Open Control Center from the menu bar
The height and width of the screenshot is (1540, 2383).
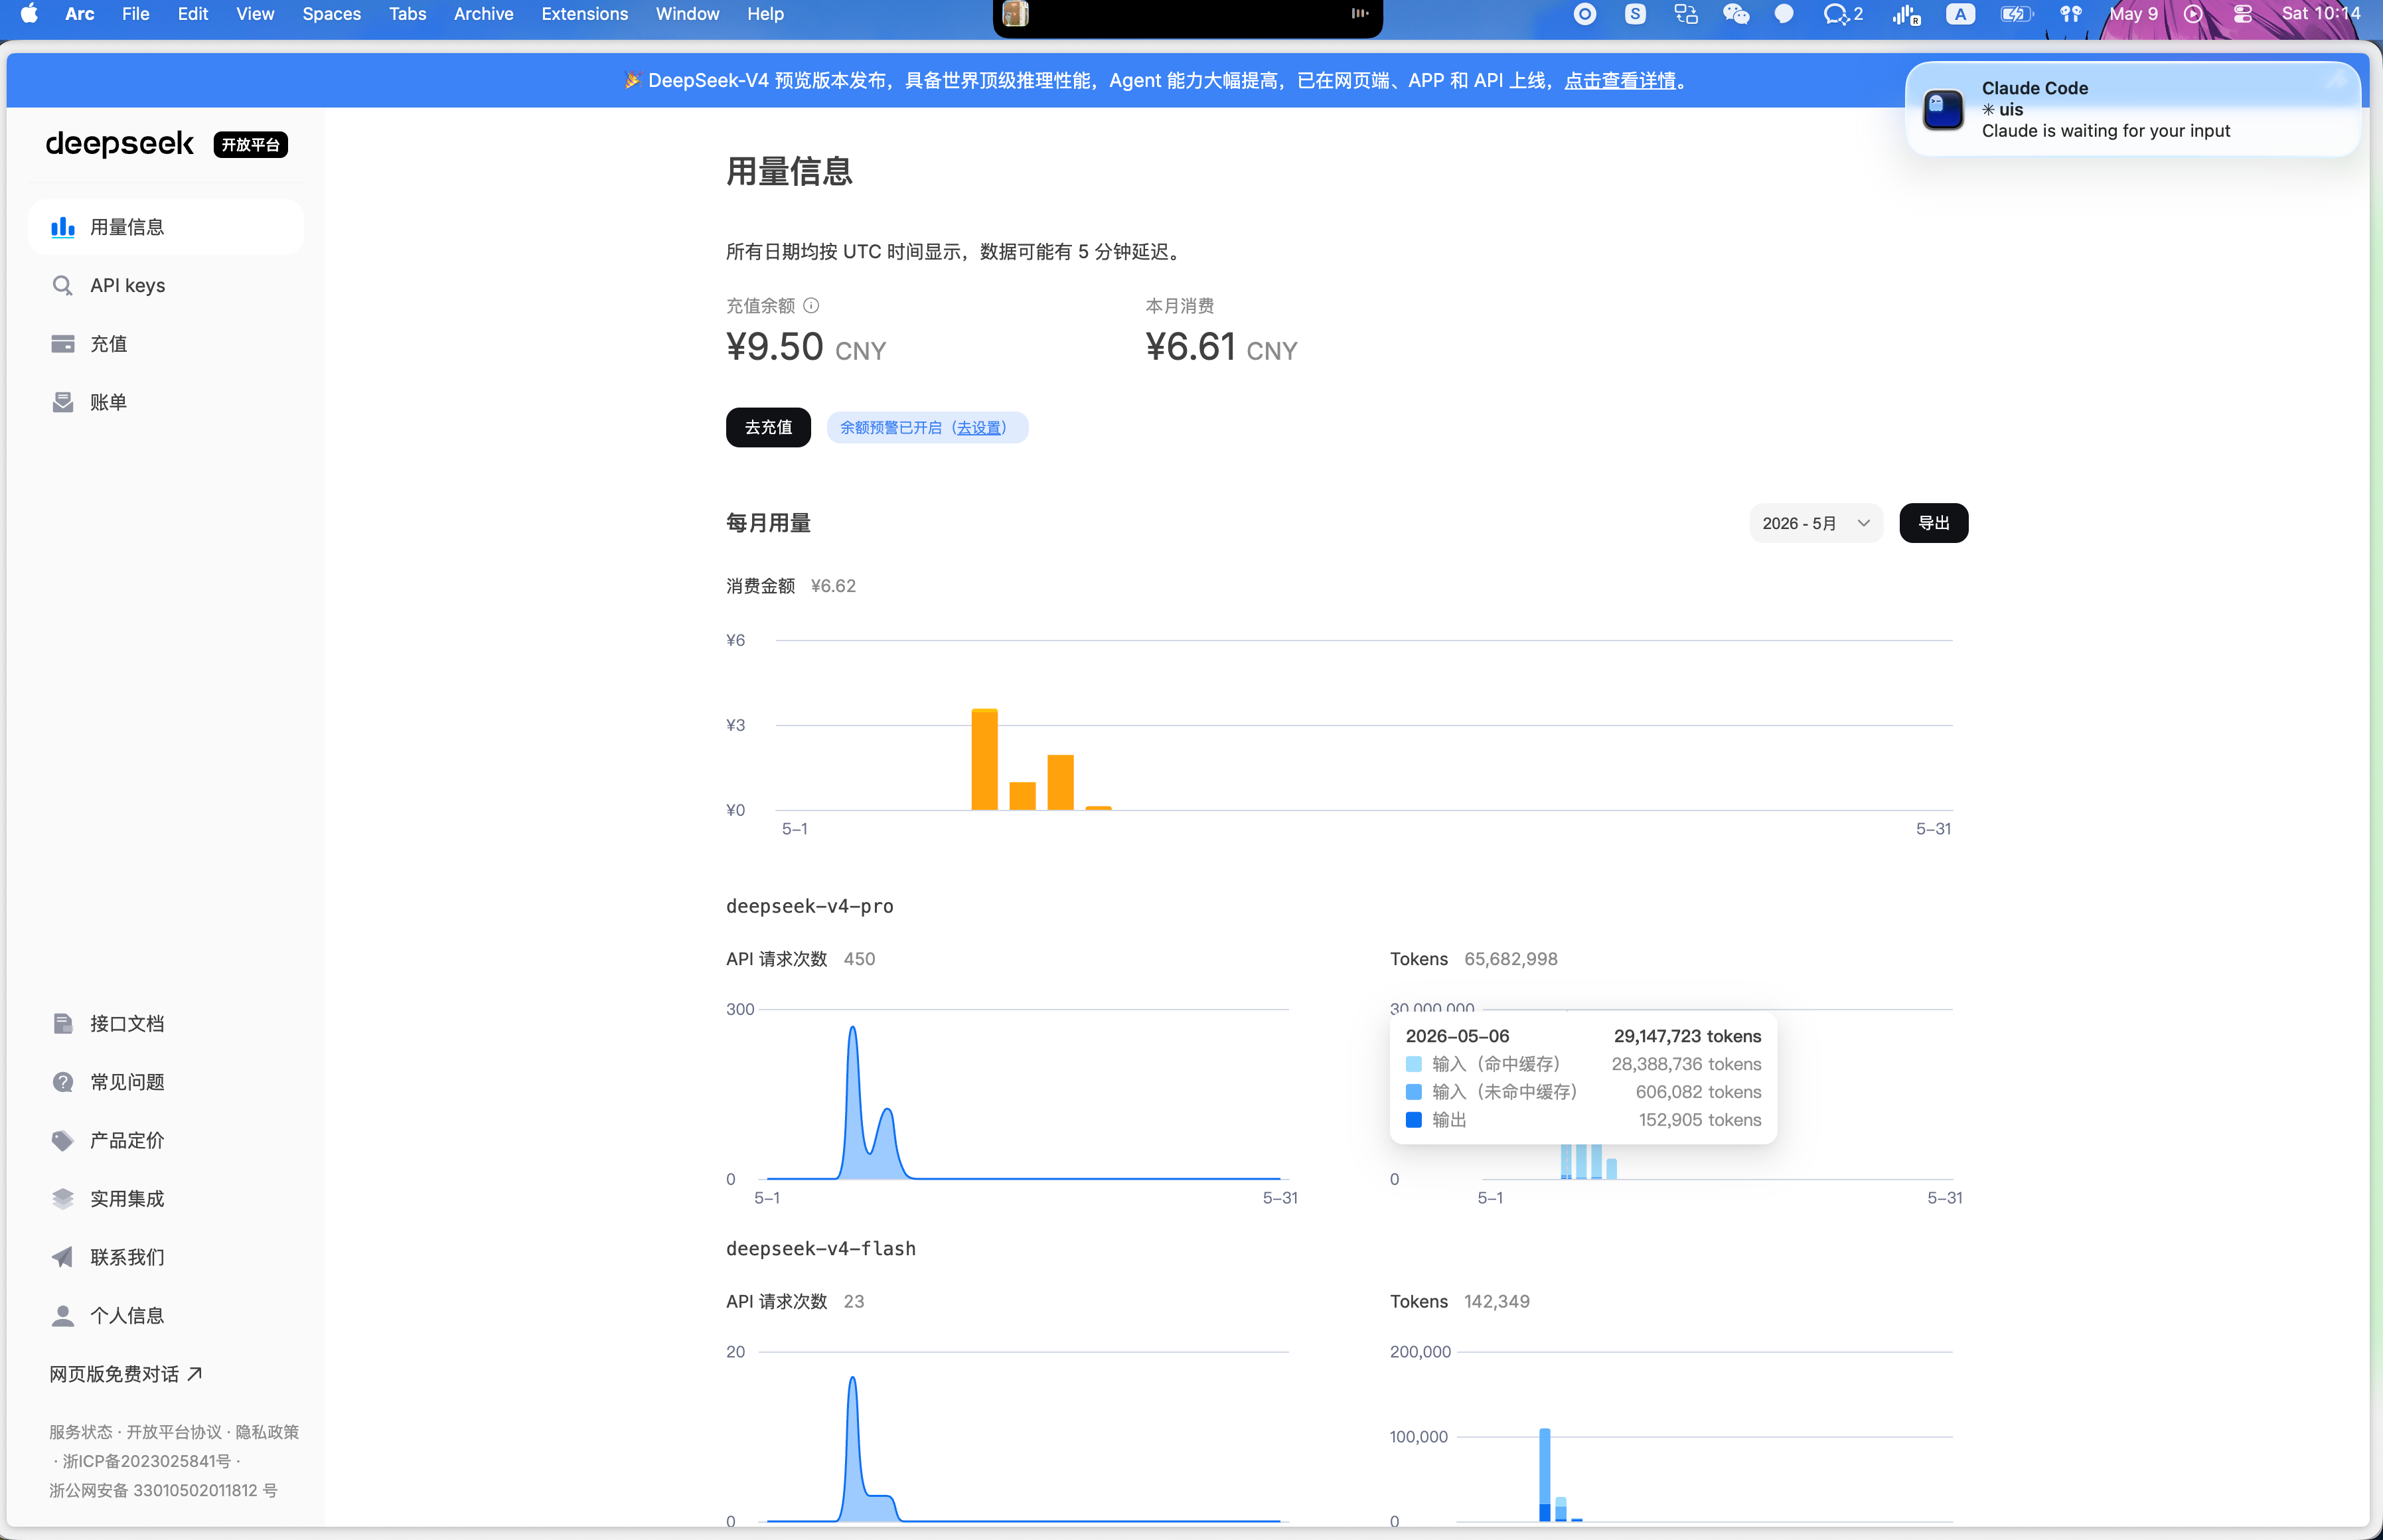2243,14
